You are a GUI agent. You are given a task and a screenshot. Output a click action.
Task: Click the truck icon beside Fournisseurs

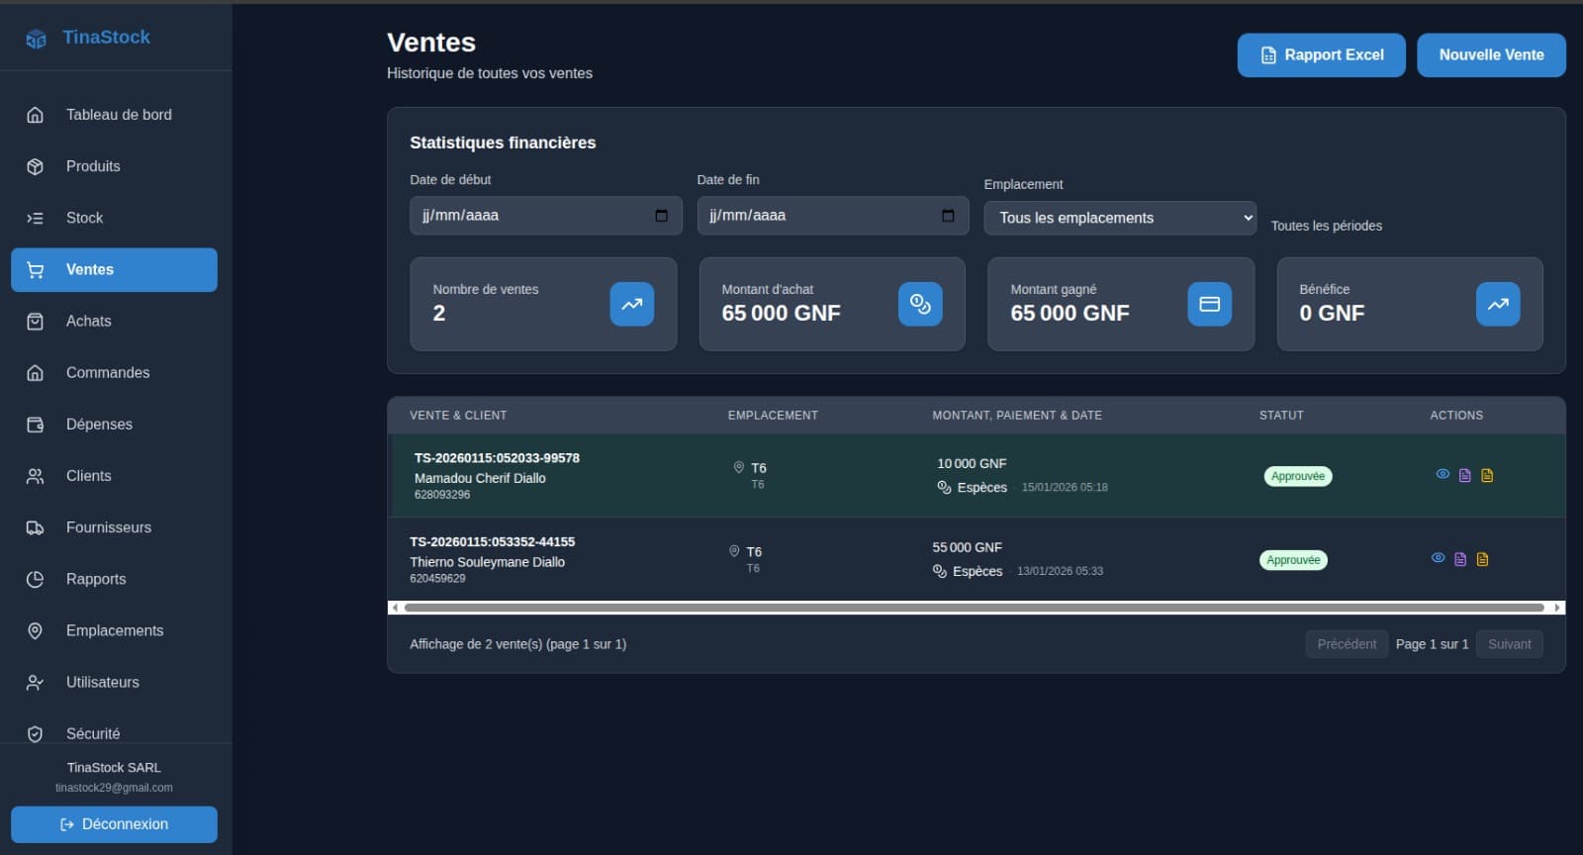click(35, 527)
